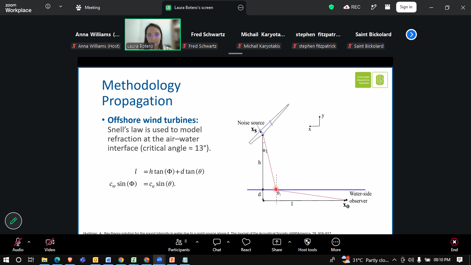471x265 pixels.
Task: Open the Chat panel
Action: (217, 245)
